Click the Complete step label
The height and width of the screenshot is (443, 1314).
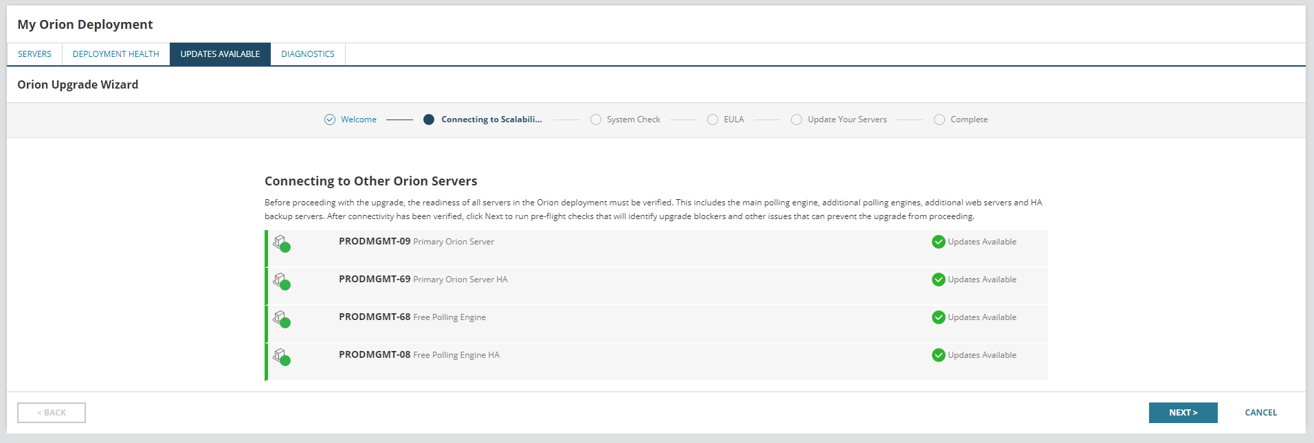pyautogui.click(x=969, y=120)
